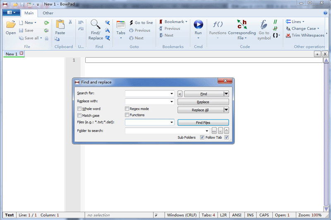Expand the Replace with dropdown

tap(172, 102)
